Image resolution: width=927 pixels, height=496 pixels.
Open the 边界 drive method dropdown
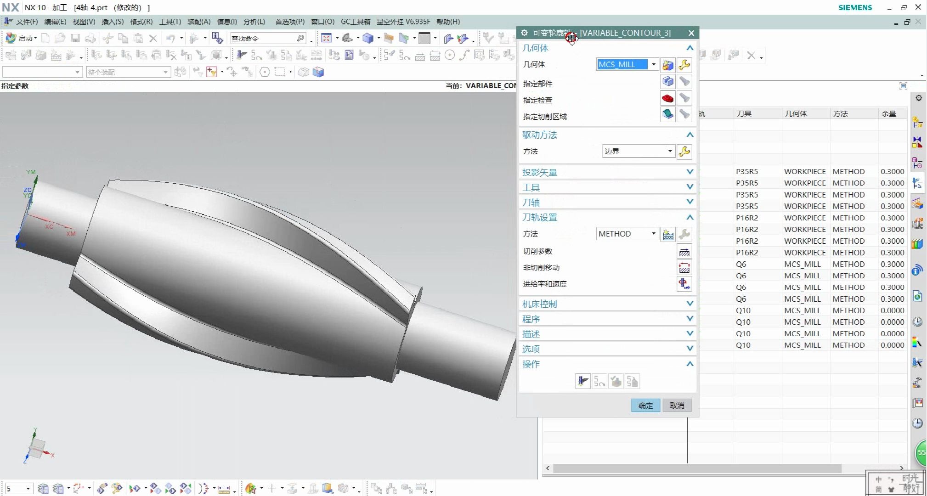(670, 151)
